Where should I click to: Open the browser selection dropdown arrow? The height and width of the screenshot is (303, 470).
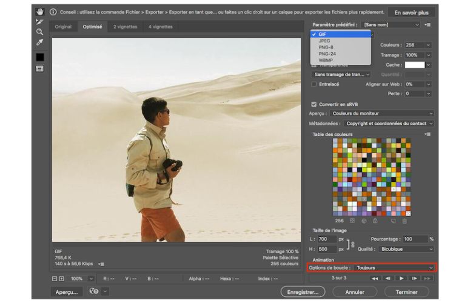105,291
